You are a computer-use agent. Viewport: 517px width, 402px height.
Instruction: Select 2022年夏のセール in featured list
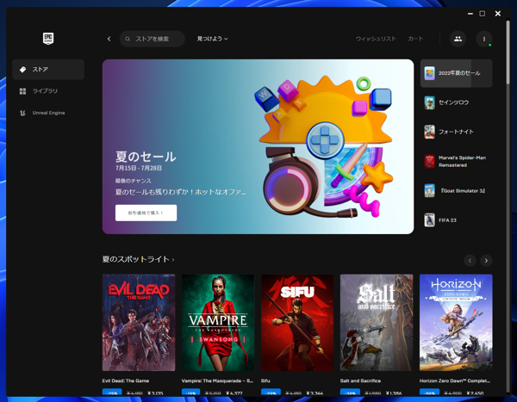point(456,73)
